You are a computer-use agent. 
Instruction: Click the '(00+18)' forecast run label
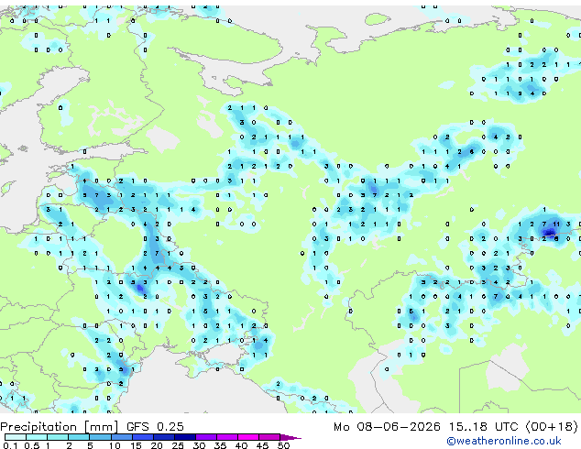tap(552, 427)
